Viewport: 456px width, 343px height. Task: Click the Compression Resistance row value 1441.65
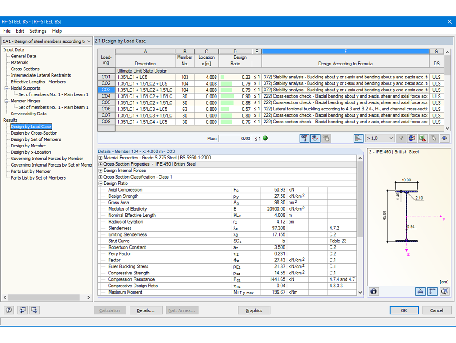(273, 279)
